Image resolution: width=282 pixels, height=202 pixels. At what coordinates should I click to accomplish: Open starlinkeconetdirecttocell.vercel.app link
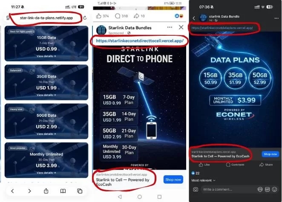(140, 41)
